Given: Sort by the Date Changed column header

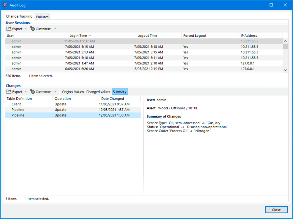Looking at the screenshot, I should pos(112,99).
